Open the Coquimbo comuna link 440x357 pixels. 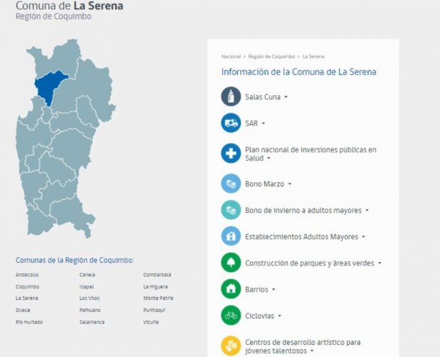coord(27,286)
